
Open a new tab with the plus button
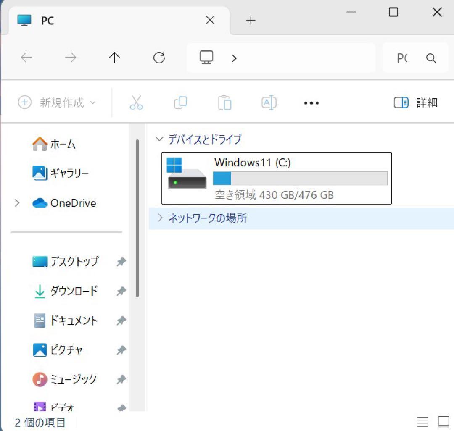(x=250, y=20)
